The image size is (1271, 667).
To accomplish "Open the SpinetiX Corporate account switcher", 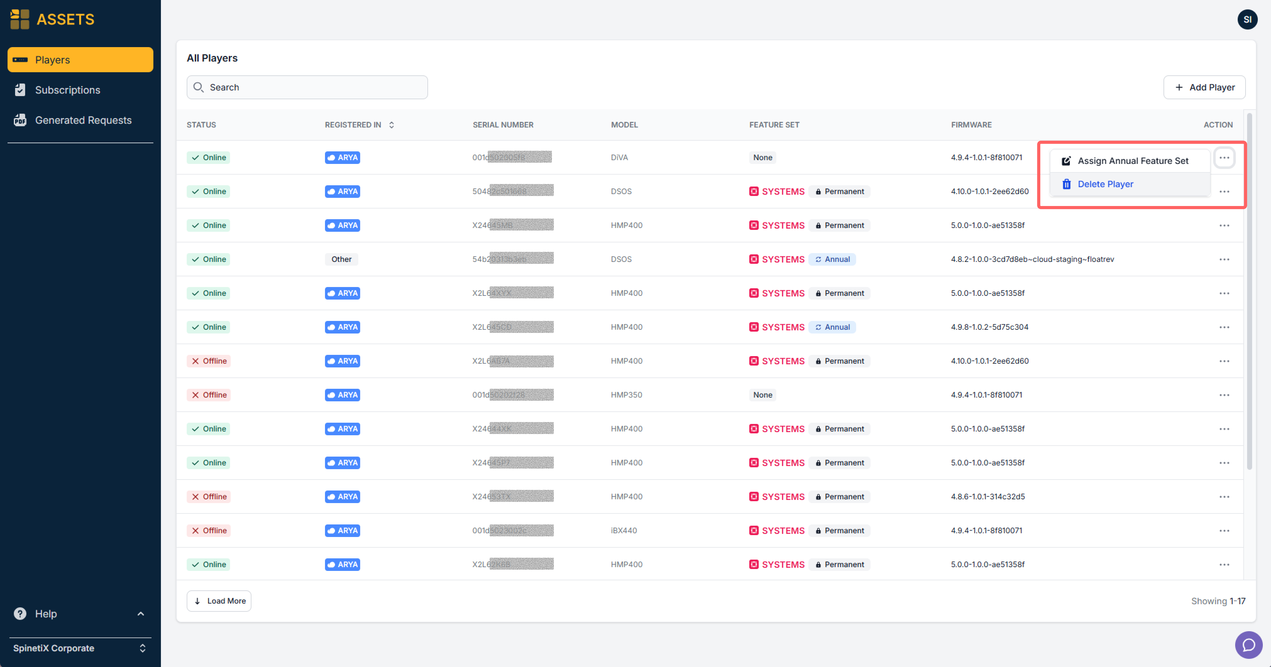I will tap(80, 648).
